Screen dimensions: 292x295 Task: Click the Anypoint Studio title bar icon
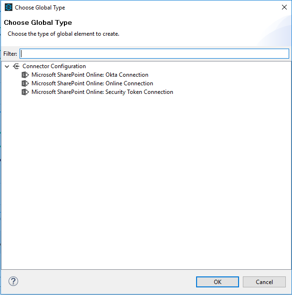[x=9, y=8]
